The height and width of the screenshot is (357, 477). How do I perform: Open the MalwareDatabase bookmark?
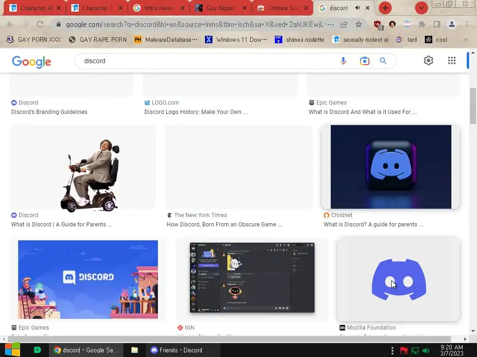click(x=166, y=40)
